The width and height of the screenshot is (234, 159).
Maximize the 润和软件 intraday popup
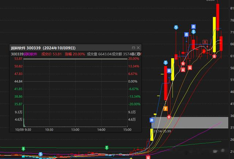point(133,48)
